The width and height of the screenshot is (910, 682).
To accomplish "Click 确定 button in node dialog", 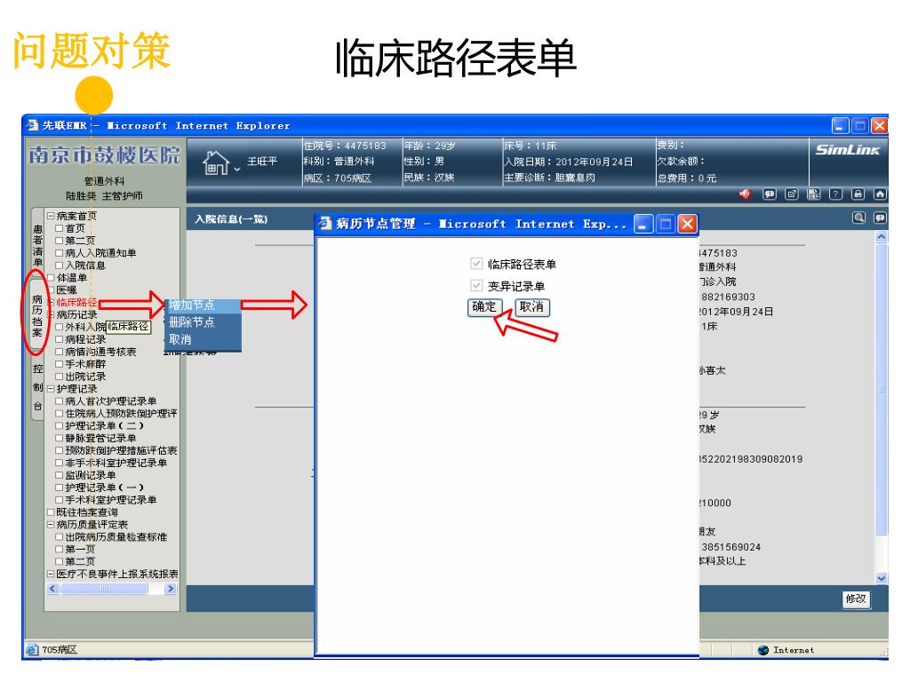I will point(484,306).
